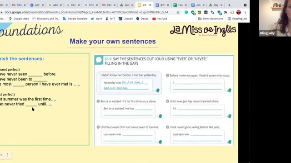291x163 pixels.
Task: Close the 'Adr' tab
Action: 42,5
